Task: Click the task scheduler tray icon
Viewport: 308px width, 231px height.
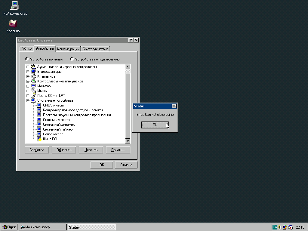Action: [290, 227]
